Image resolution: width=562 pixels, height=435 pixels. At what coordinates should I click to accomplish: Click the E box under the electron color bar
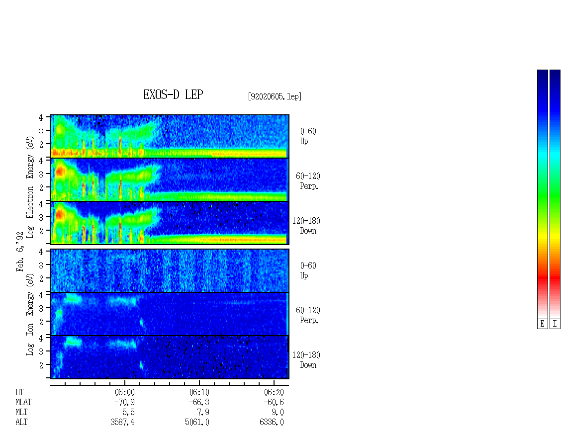click(x=542, y=324)
